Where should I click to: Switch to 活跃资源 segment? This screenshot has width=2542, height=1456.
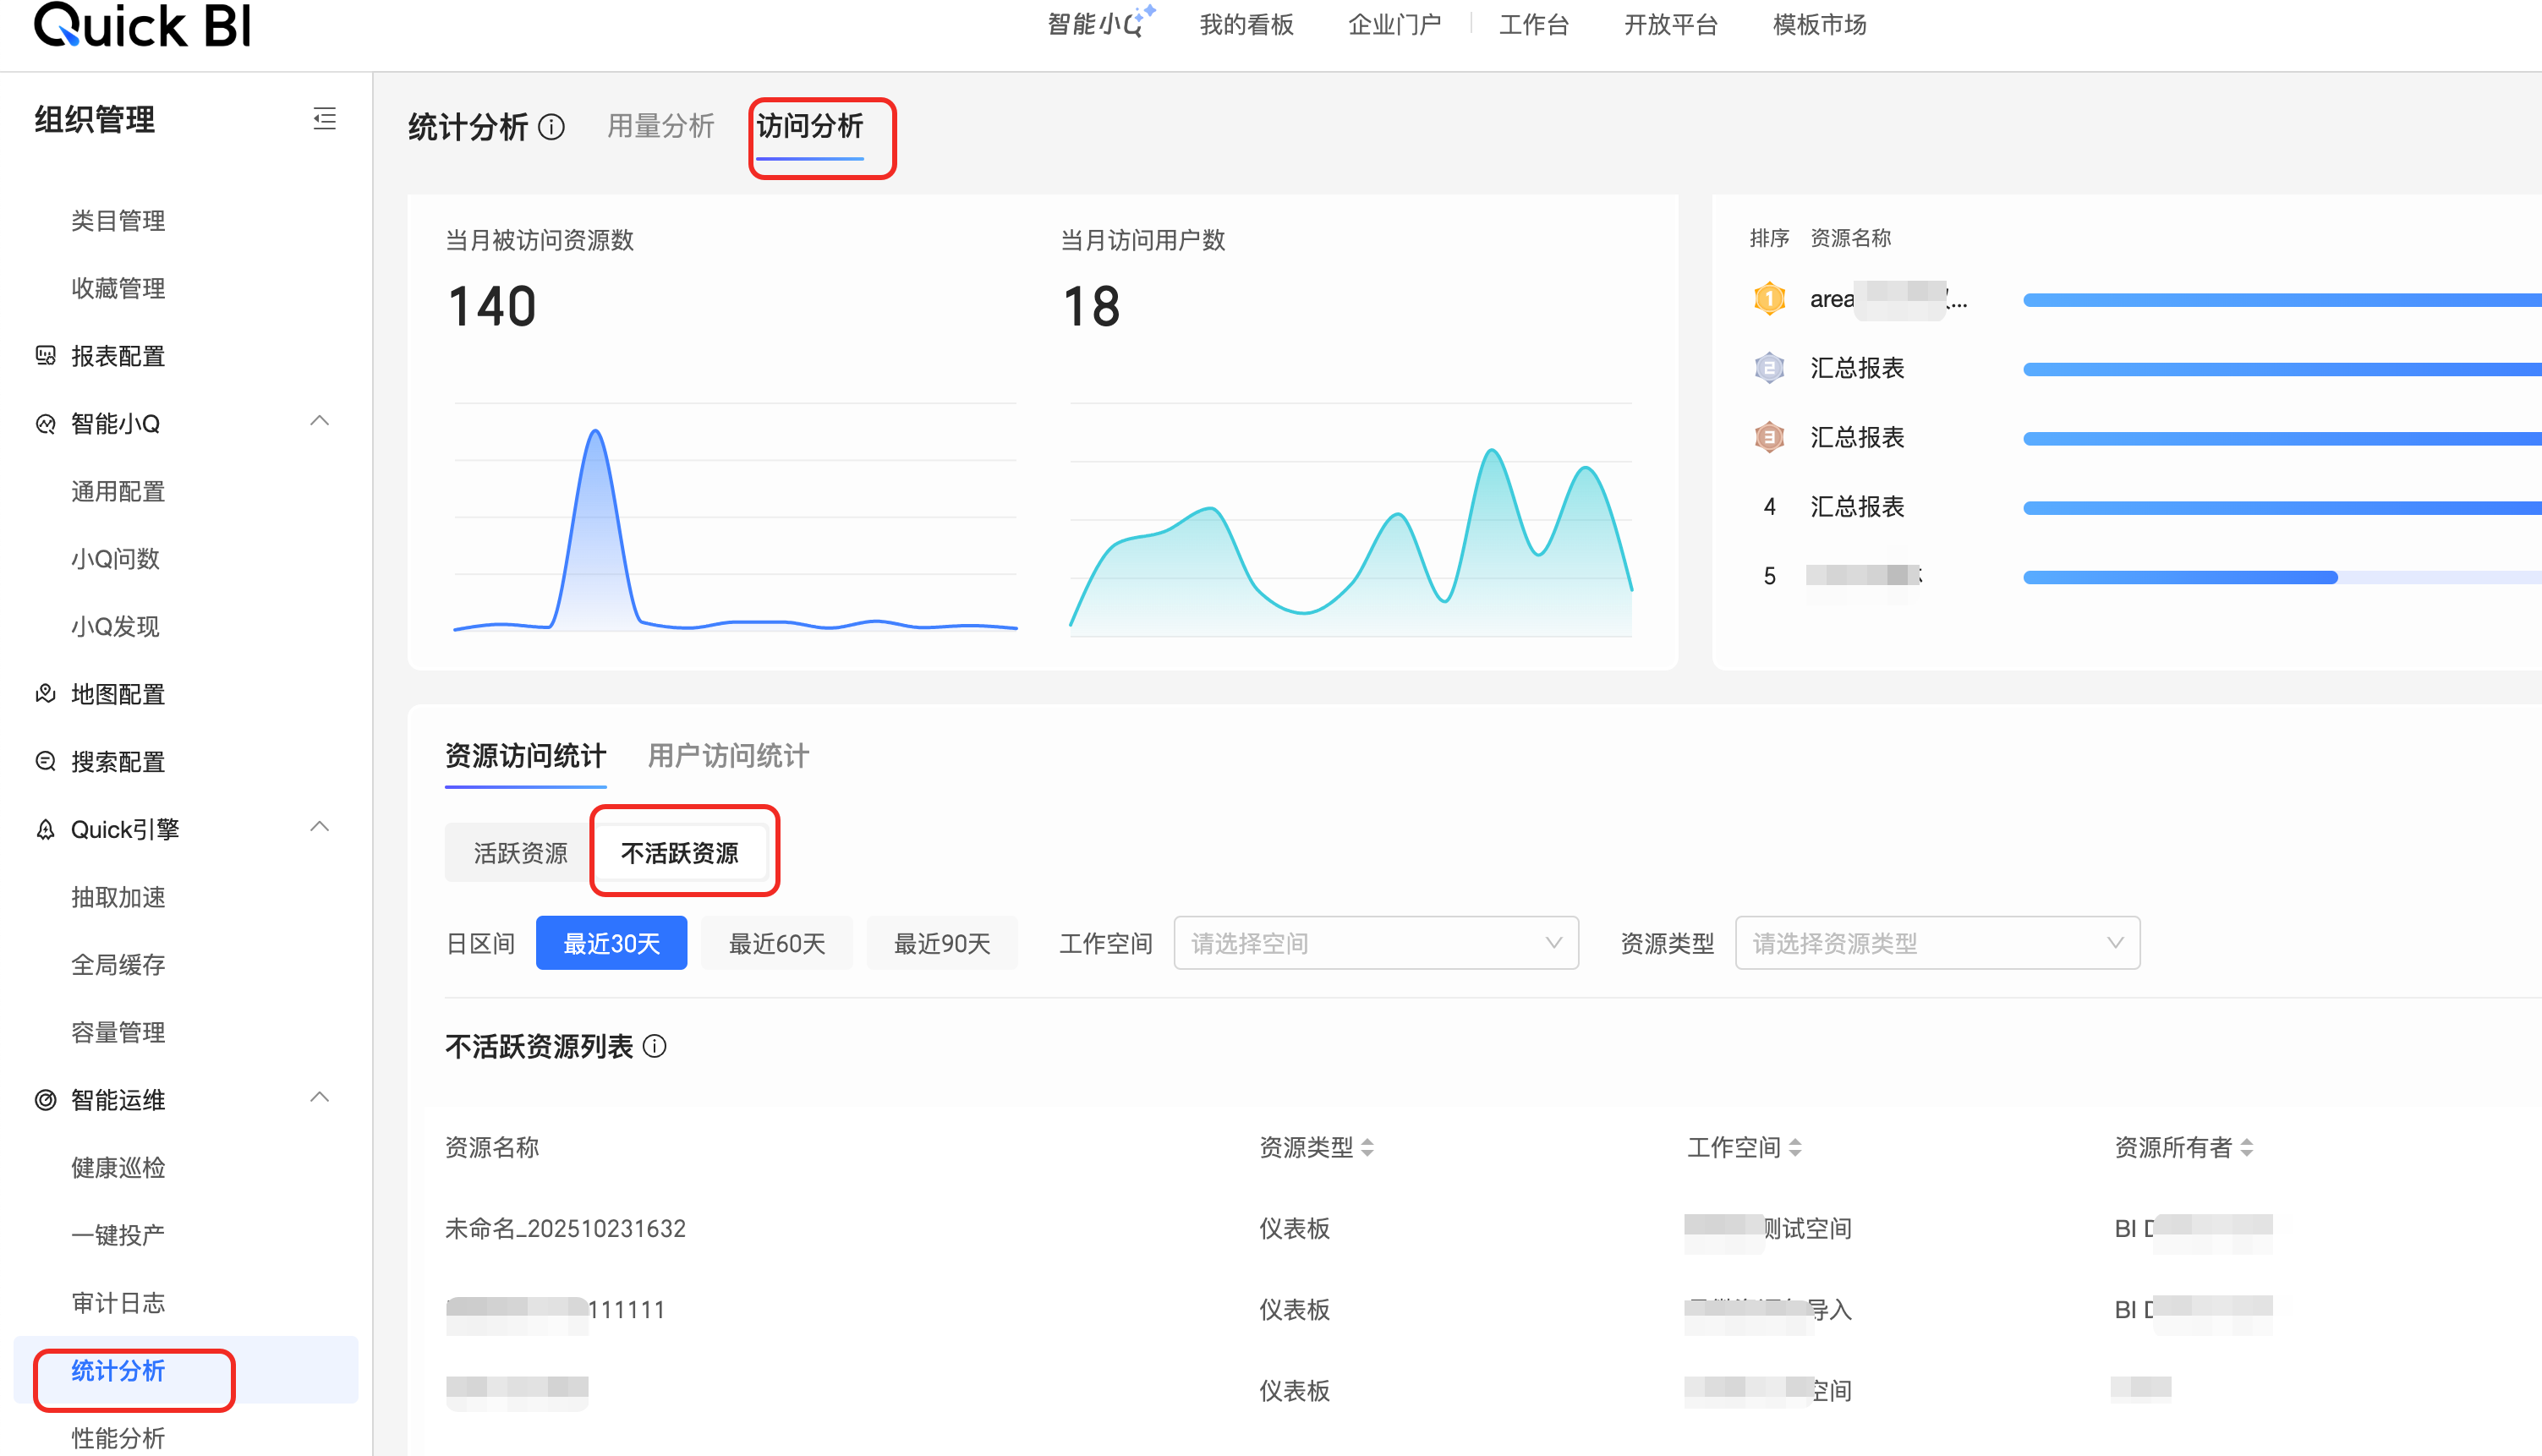tap(520, 853)
